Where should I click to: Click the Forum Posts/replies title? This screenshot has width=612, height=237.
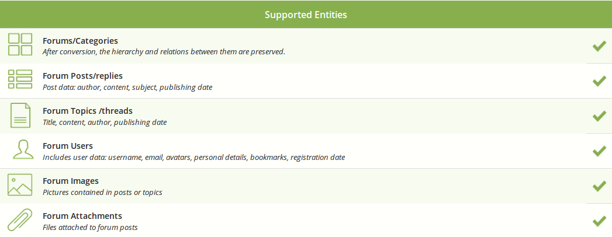83,76
